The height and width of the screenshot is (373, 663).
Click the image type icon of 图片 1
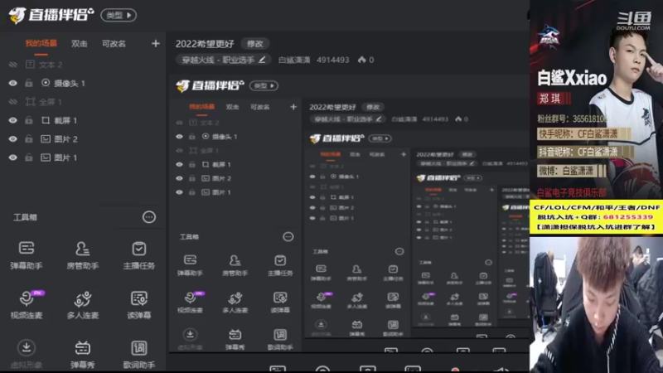46,157
